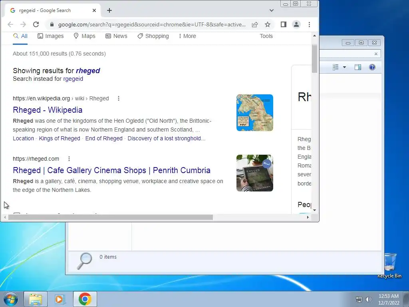The width and height of the screenshot is (409, 307).
Task: Click the horizontal scroll right arrow
Action: click(x=308, y=217)
